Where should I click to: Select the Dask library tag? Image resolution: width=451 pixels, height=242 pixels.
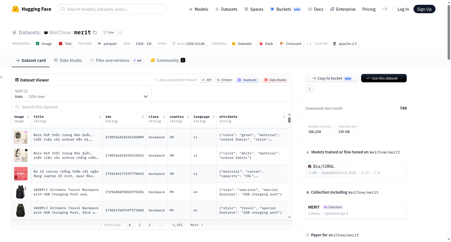tap(266, 44)
